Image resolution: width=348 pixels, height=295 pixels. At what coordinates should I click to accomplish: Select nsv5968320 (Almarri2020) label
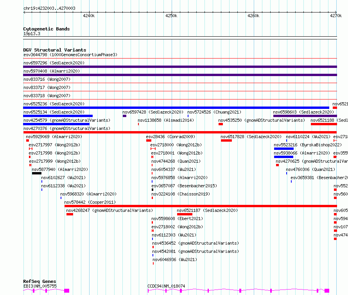pos(88,194)
